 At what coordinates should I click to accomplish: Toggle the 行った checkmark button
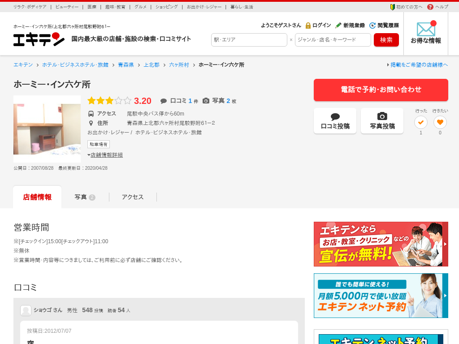point(421,122)
